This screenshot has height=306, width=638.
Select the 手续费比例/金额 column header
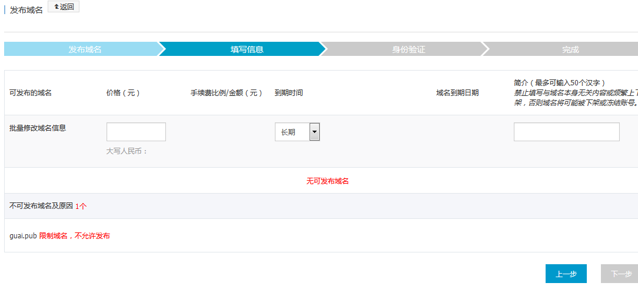[x=227, y=93]
